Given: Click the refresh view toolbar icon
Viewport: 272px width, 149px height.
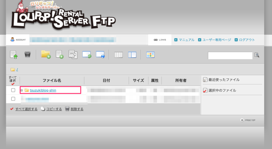Looking at the screenshot, I should (x=87, y=55).
